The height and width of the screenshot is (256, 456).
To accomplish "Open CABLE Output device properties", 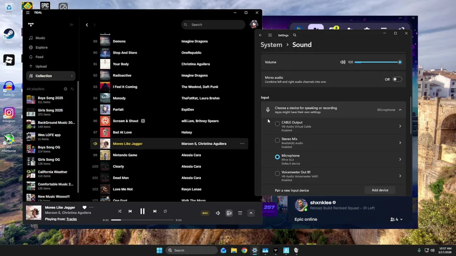I will [x=400, y=126].
